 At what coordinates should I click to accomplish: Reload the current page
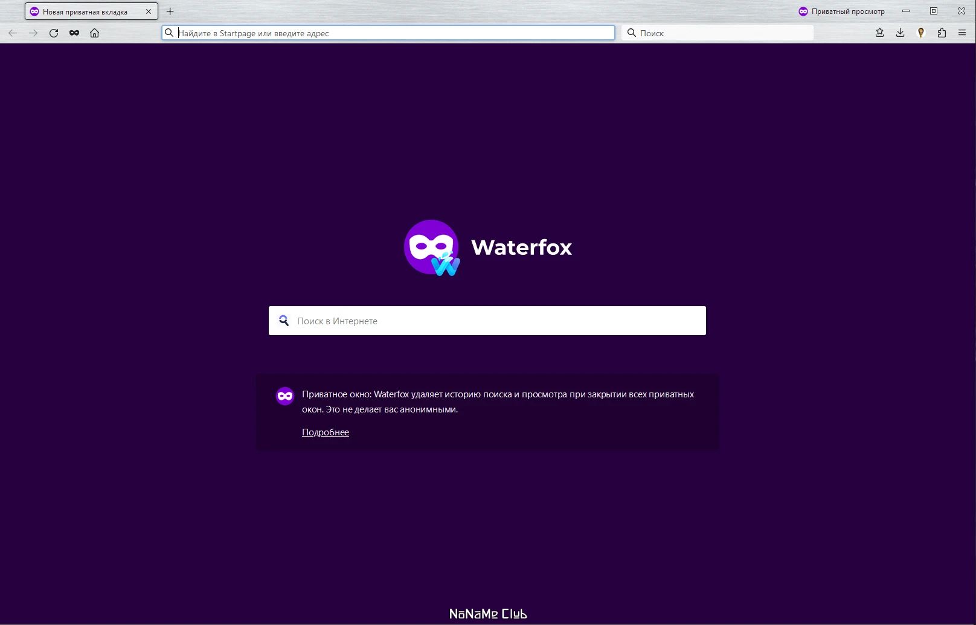[x=54, y=33]
